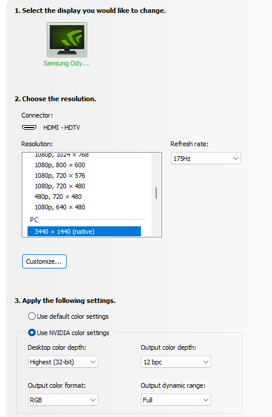Pick the 1080p, 800 × 600 resolution

(x=60, y=165)
